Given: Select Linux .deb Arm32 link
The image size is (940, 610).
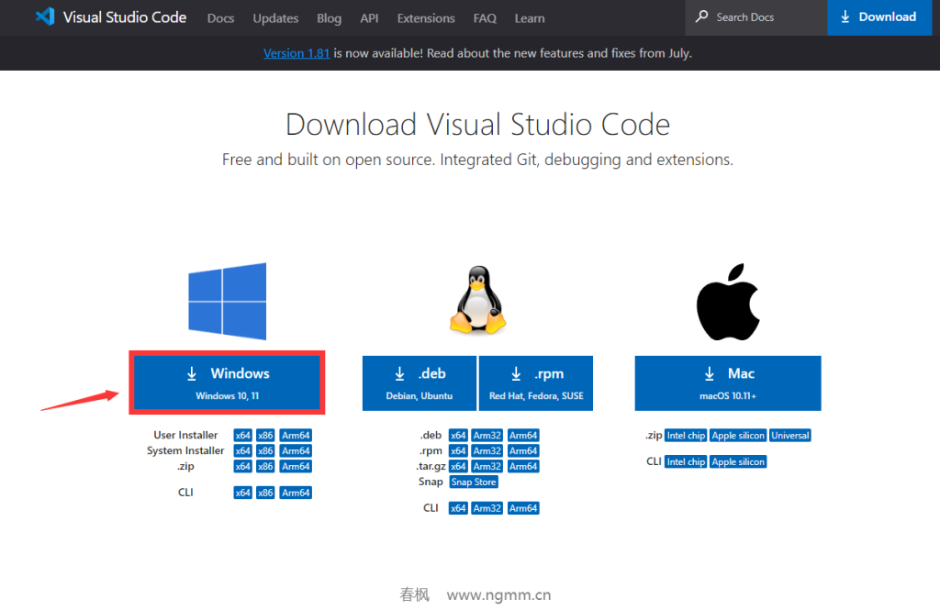Looking at the screenshot, I should click(487, 435).
